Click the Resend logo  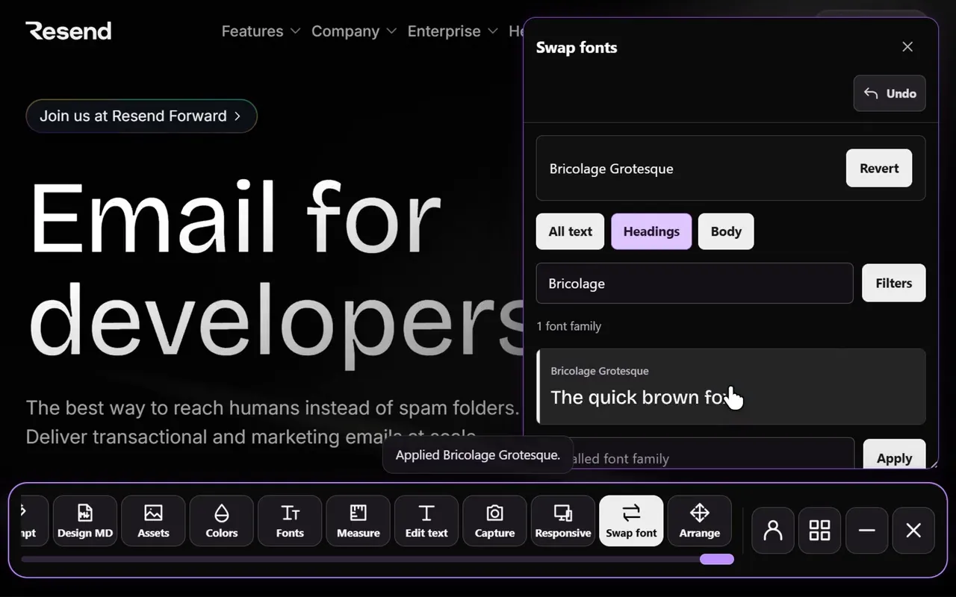pos(69,31)
